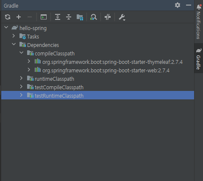The width and height of the screenshot is (203, 181).
Task: Expand the testRuntimeClasspath node
Action: (21, 95)
